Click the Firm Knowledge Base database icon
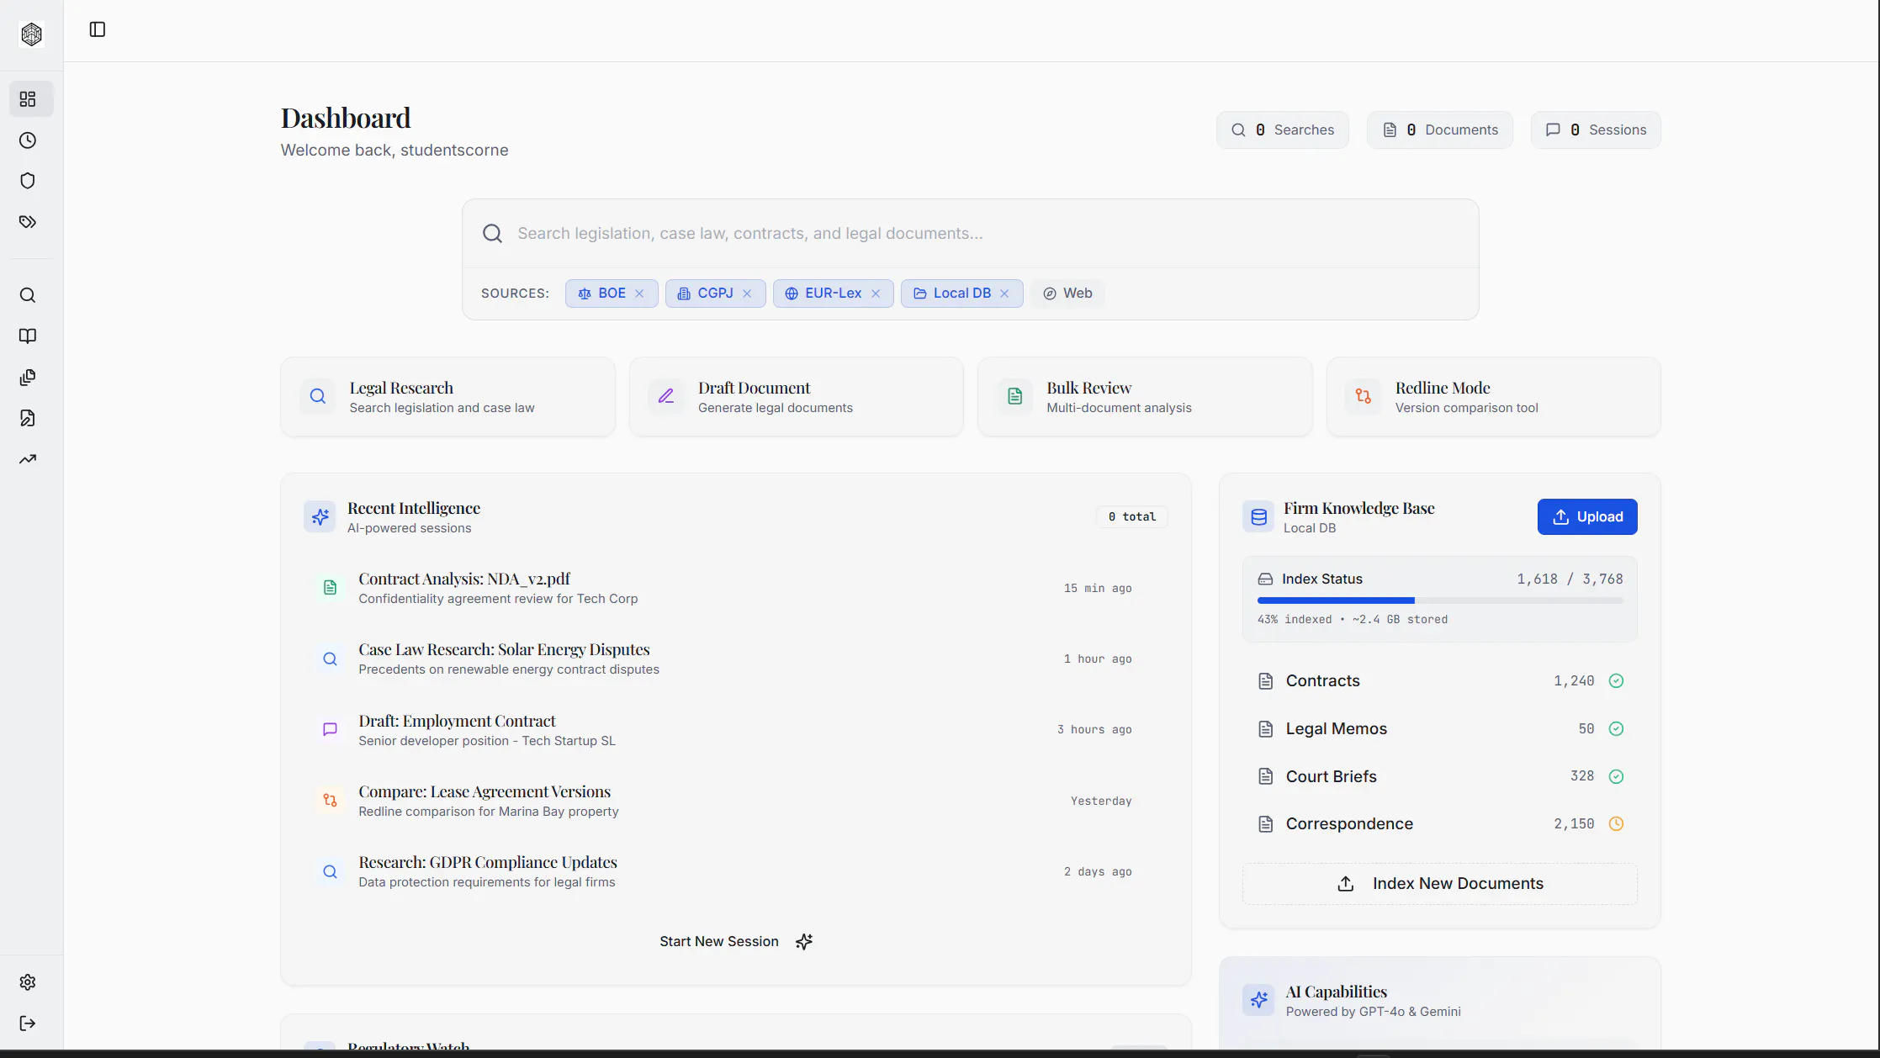 point(1258,517)
